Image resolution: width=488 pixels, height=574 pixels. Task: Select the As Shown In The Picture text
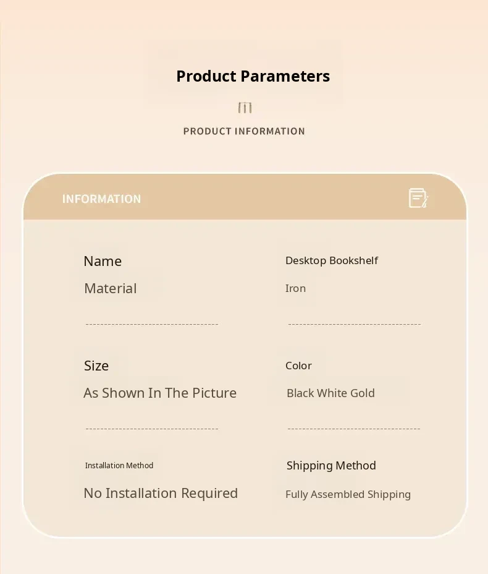tap(160, 393)
